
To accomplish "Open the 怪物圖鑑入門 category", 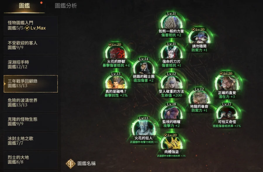I will [31, 26].
